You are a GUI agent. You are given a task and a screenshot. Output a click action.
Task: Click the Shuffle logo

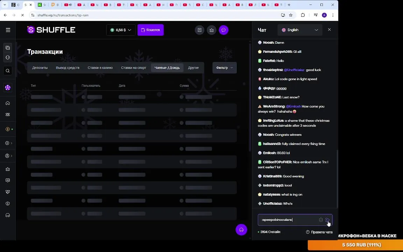tap(51, 30)
